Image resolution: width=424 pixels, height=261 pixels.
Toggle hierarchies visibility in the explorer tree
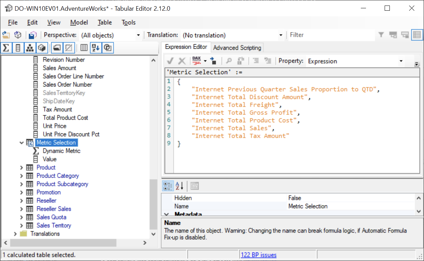pos(30,48)
